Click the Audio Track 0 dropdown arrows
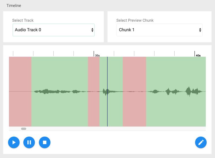 point(92,30)
